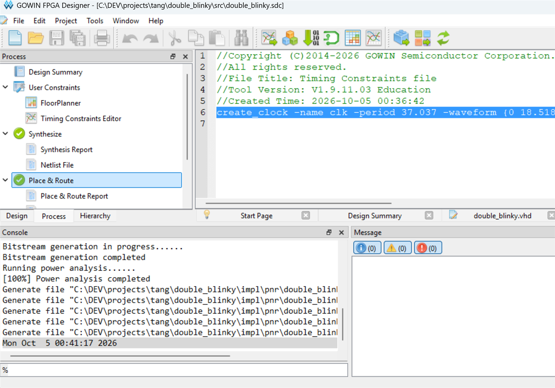Open Place & Route Report item
This screenshot has height=388, width=555.
pos(74,196)
